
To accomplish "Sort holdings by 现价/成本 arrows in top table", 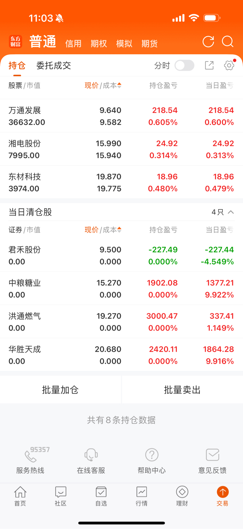I will [x=119, y=85].
